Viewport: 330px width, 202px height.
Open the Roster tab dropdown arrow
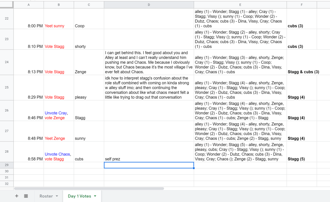coord(57,196)
